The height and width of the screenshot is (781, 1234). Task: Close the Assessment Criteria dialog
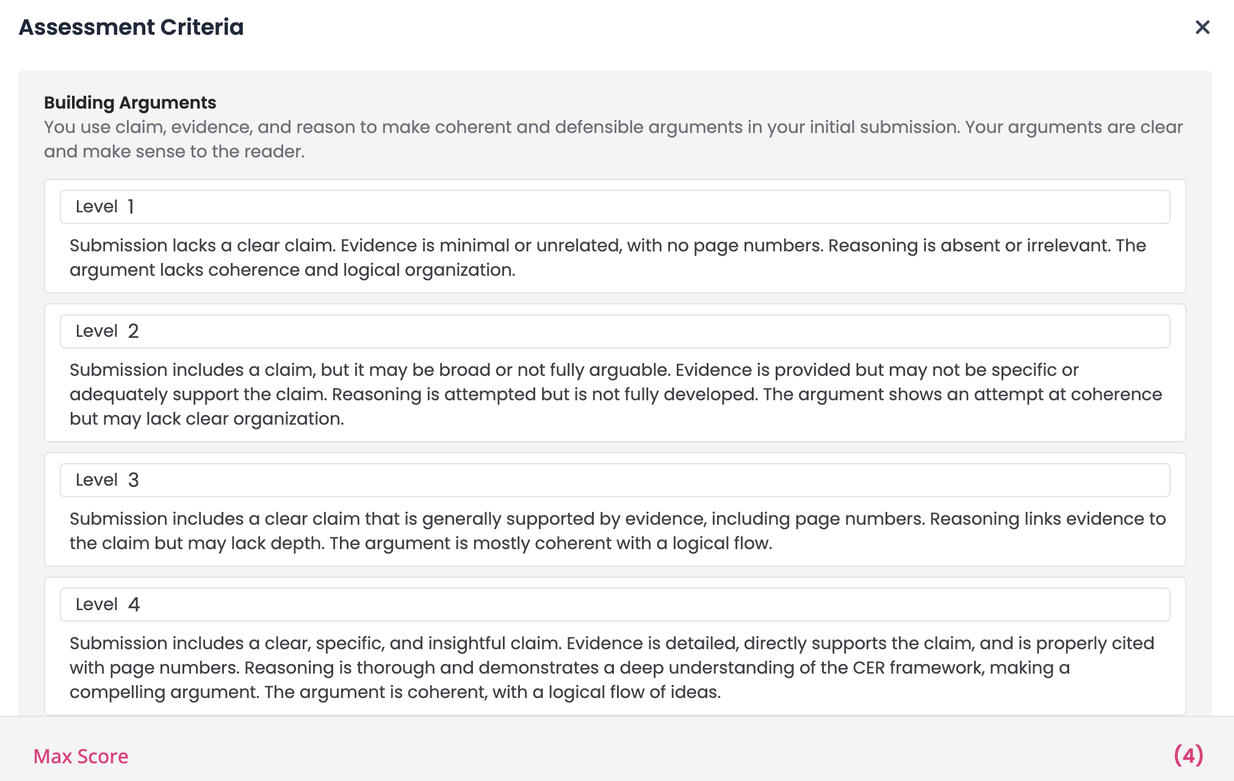(x=1202, y=27)
